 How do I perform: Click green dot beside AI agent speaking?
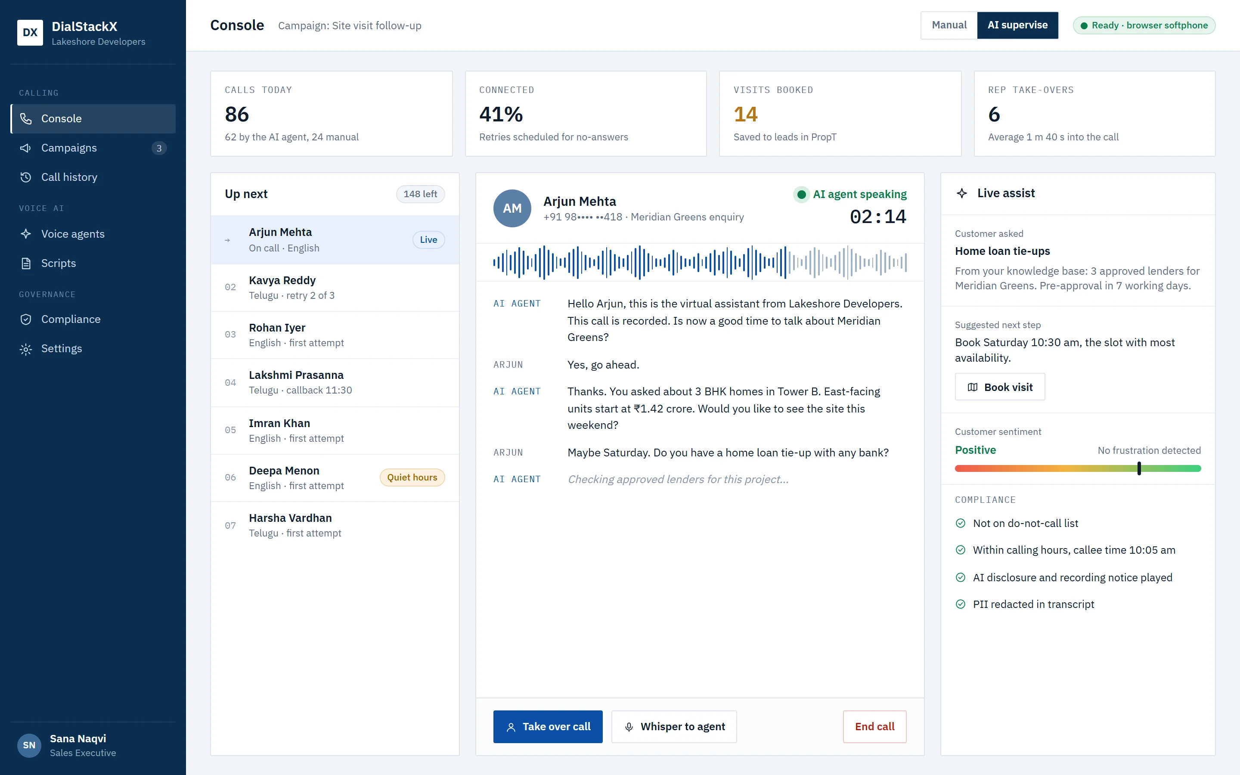(x=802, y=195)
